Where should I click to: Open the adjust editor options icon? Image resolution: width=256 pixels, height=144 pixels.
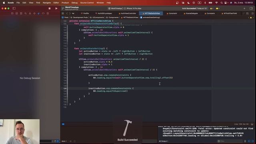[x=248, y=13]
